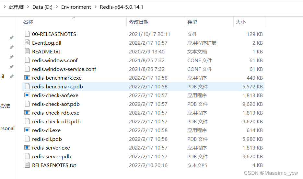
Task: Click the 00-RELEASENOTES file icon
Action: coord(27,34)
